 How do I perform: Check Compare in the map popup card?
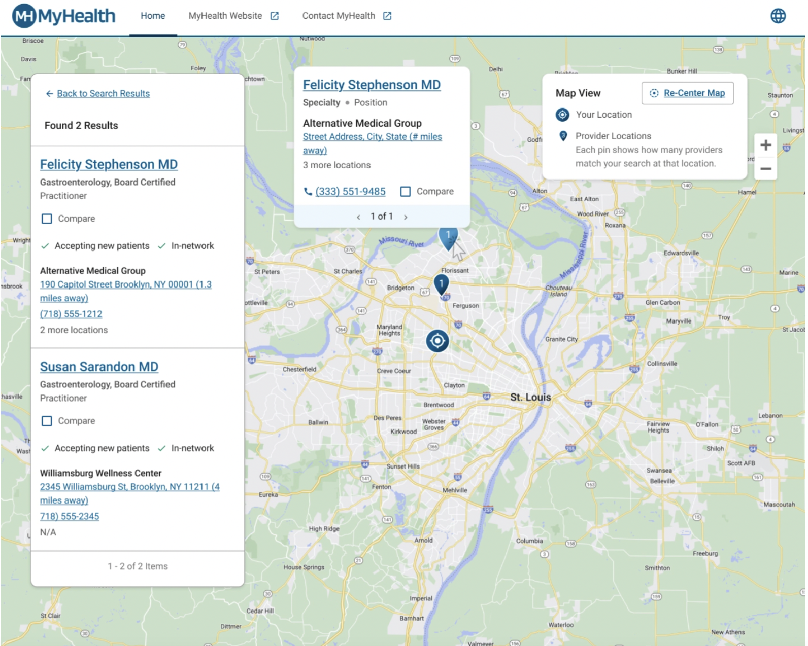click(406, 191)
